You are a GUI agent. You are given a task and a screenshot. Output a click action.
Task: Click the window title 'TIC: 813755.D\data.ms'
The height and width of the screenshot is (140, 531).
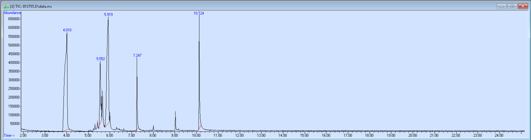[x=33, y=6]
